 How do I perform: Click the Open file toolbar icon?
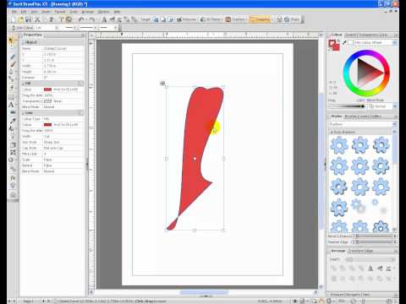click(21, 19)
